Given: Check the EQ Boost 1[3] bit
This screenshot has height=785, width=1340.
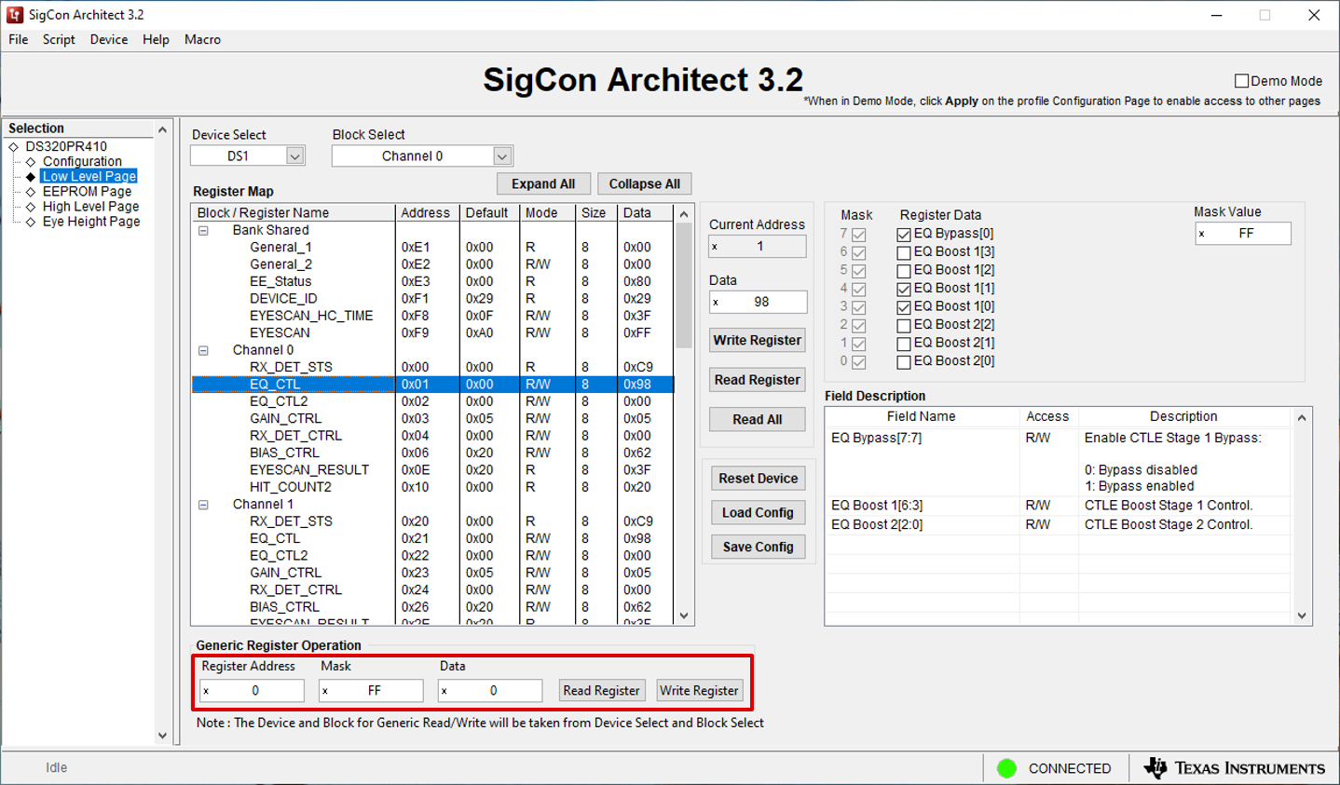Looking at the screenshot, I should point(904,252).
